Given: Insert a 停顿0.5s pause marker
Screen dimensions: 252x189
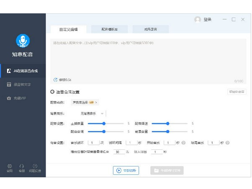Looking at the screenshot, I should (x=62, y=80).
